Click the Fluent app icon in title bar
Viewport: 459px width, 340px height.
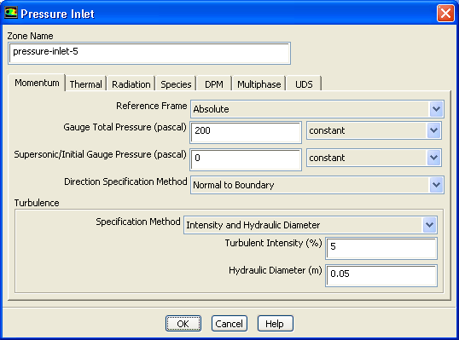tap(11, 13)
